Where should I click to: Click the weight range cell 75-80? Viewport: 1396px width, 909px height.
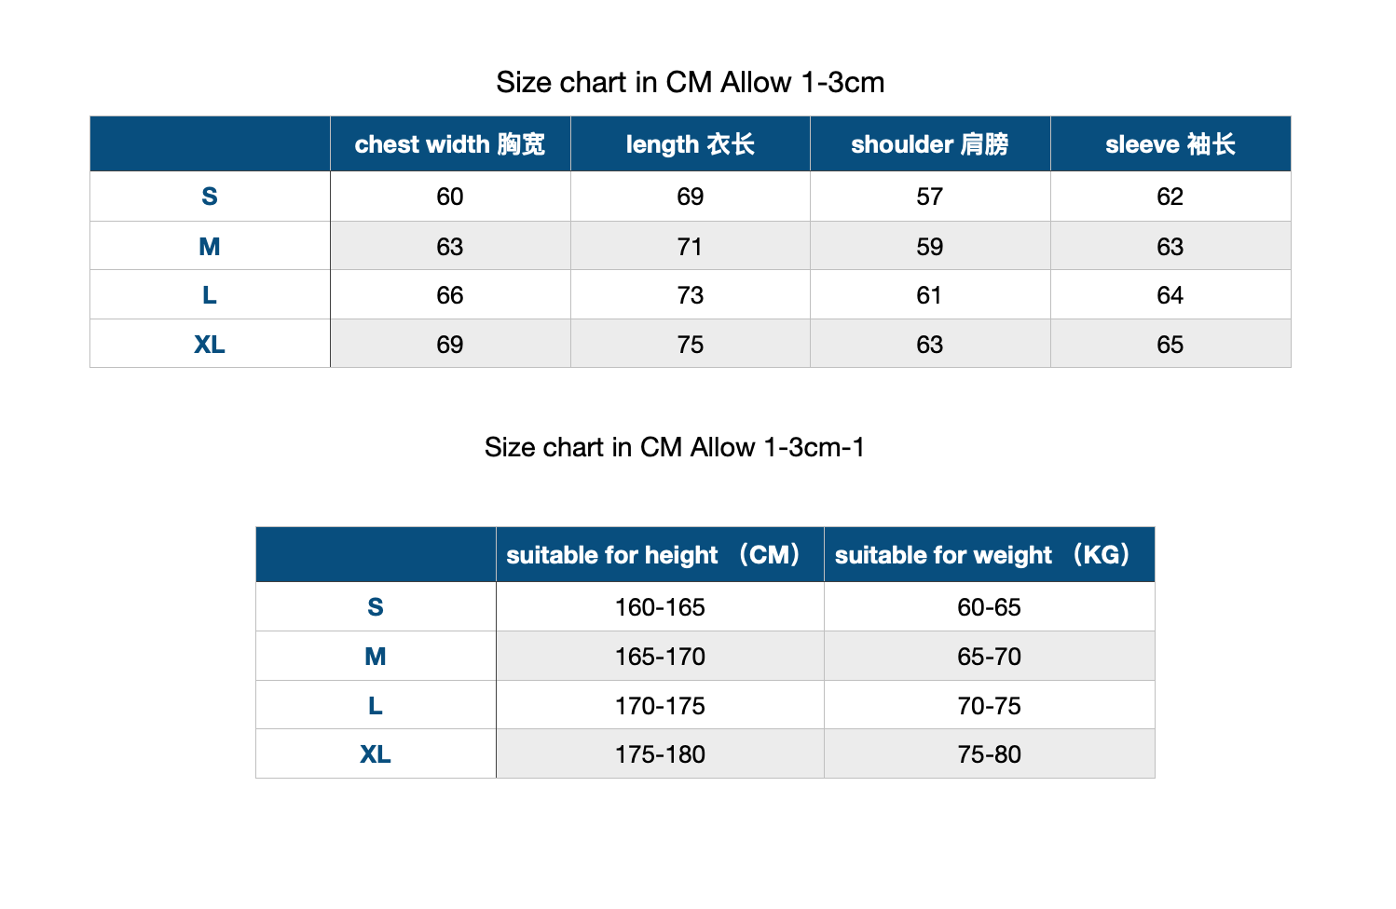pos(989,754)
